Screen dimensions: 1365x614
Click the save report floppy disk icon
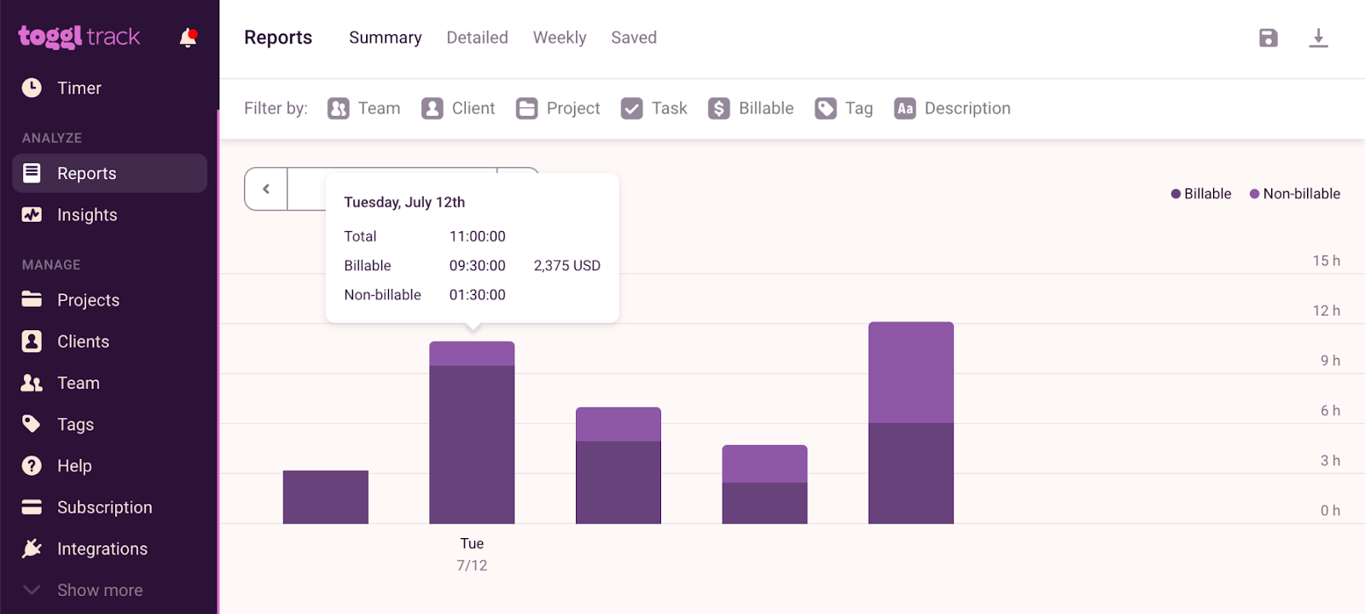click(1268, 38)
